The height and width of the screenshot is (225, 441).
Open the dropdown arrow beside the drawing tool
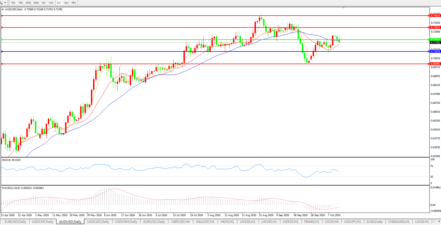(5, 3)
